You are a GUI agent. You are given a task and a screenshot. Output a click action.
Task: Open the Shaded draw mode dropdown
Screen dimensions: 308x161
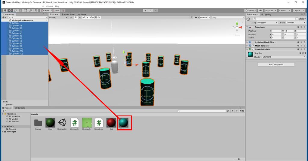pyautogui.click(x=58, y=17)
